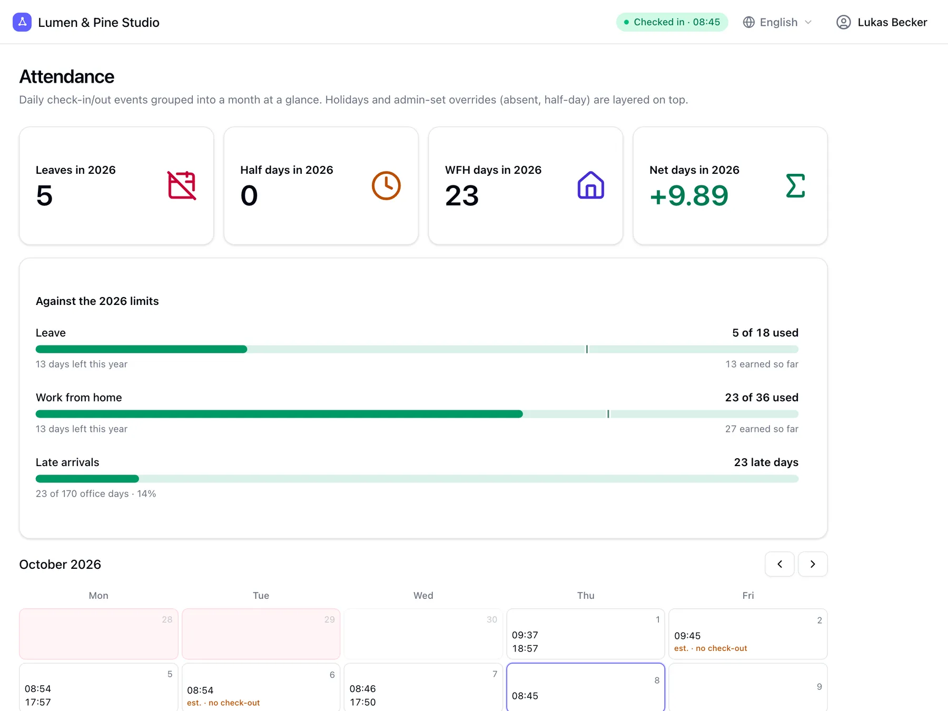This screenshot has height=711, width=948.
Task: Click the crossed calendar Leaves icon
Action: pos(182,185)
